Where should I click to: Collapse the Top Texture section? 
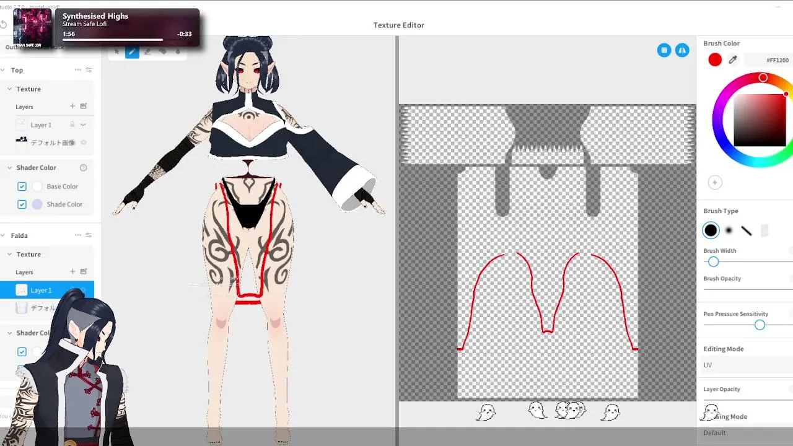click(x=9, y=89)
